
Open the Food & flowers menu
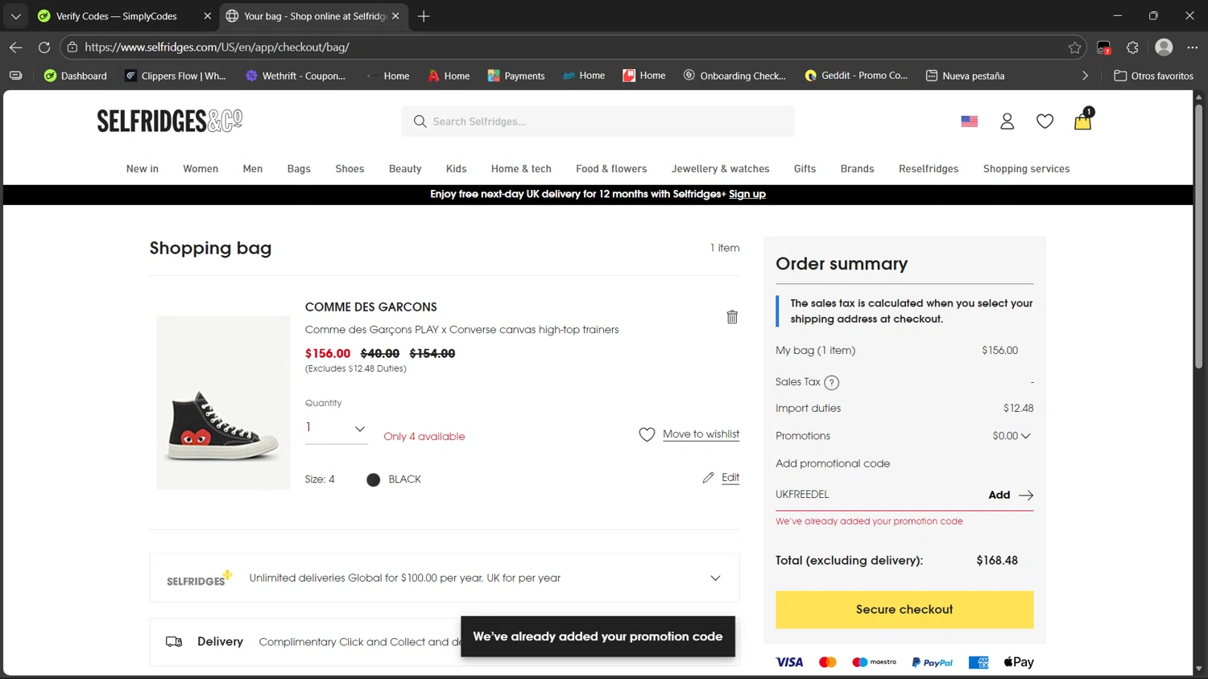tap(611, 169)
